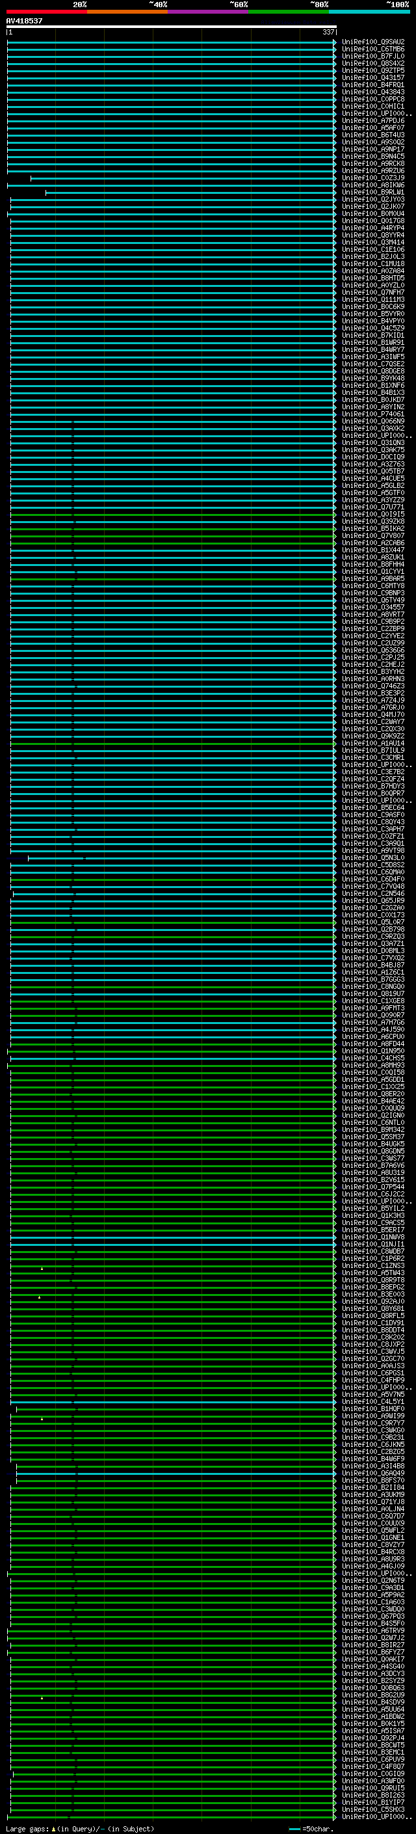Click the green ~80% segment of the color scale
The image size is (416, 1834).
[x=288, y=12]
